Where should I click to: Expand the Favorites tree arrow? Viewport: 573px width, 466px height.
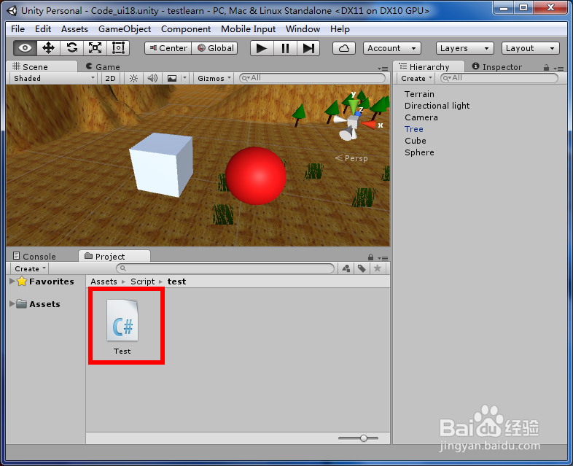click(x=12, y=281)
